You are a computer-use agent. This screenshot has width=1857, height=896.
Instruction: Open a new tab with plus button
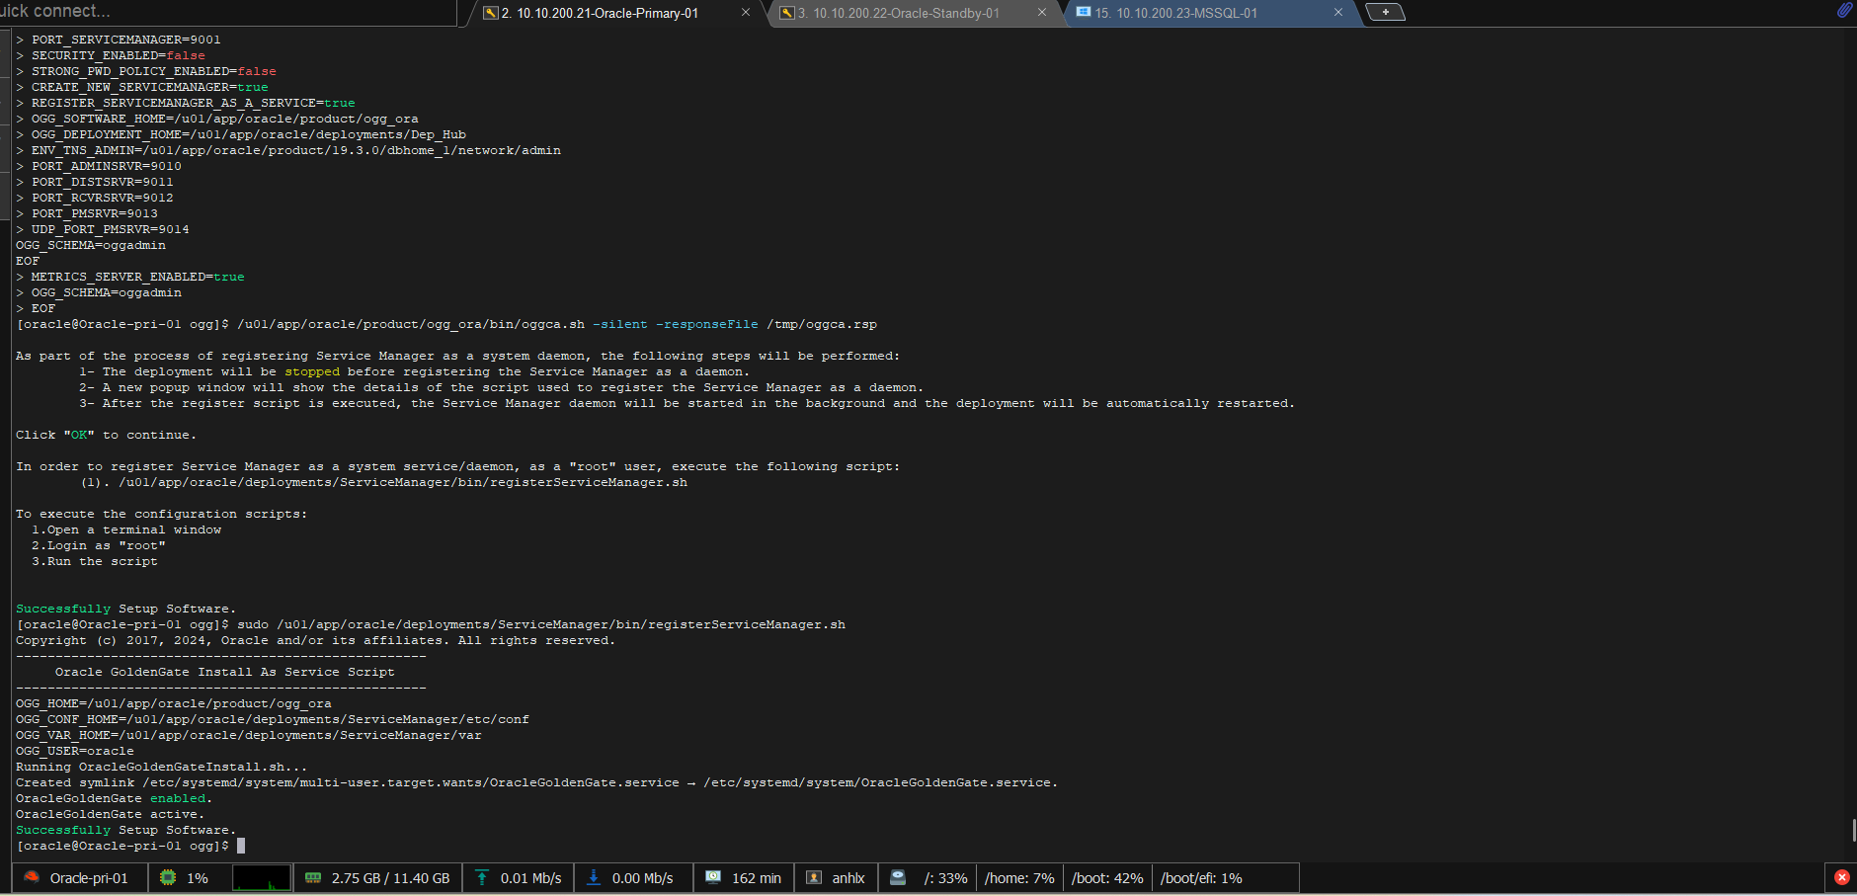(1385, 12)
